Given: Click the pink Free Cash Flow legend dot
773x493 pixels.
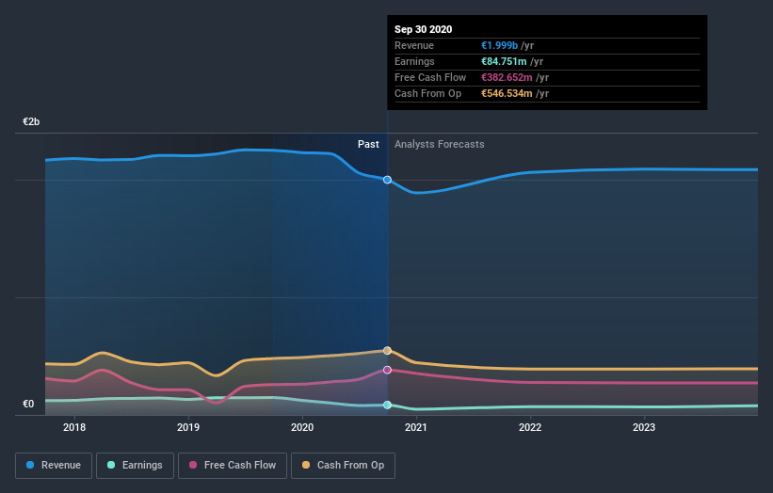Looking at the screenshot, I should click(x=193, y=465).
